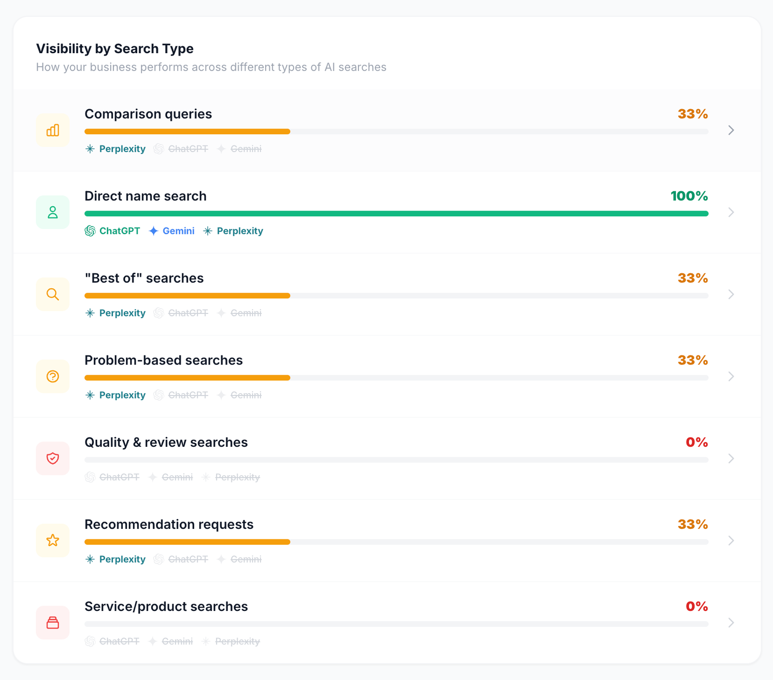Screen dimensions: 773x680
Task: Click the question mark icon for Problem-based searches
Action: pos(53,377)
